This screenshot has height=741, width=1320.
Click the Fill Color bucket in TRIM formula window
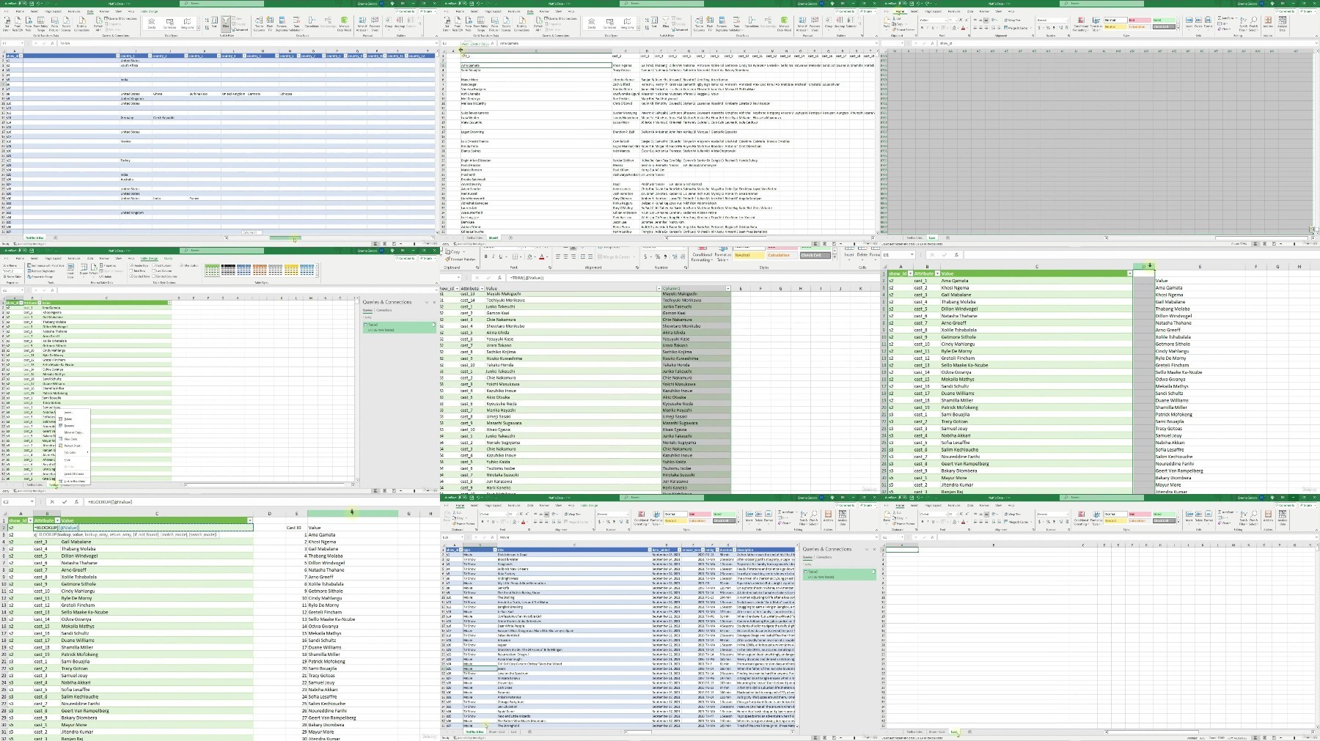pyautogui.click(x=529, y=257)
